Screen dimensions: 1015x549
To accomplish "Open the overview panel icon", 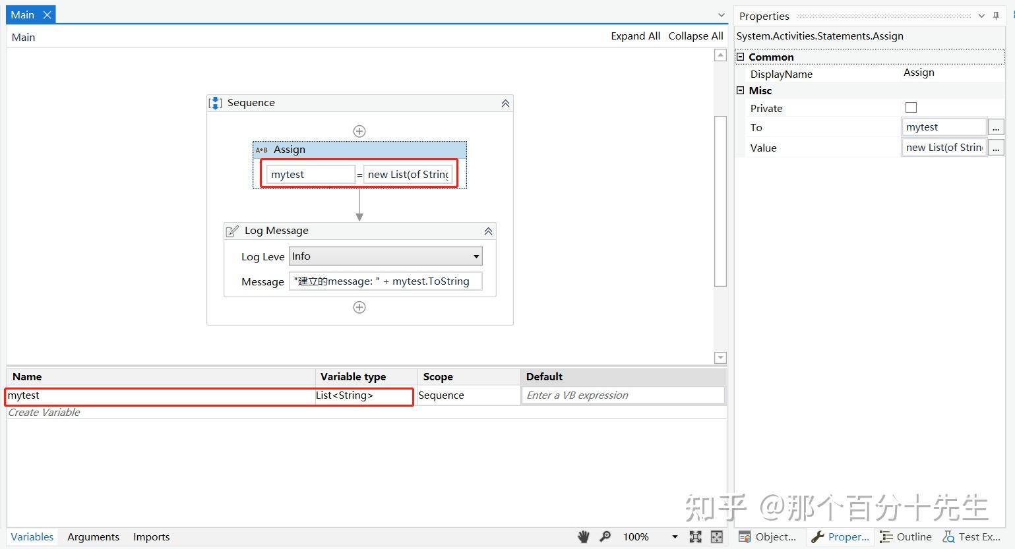I will pos(717,537).
